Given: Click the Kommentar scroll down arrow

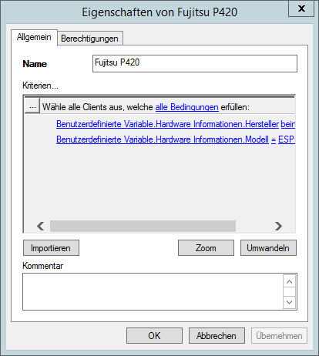Looking at the screenshot, I should (289, 302).
